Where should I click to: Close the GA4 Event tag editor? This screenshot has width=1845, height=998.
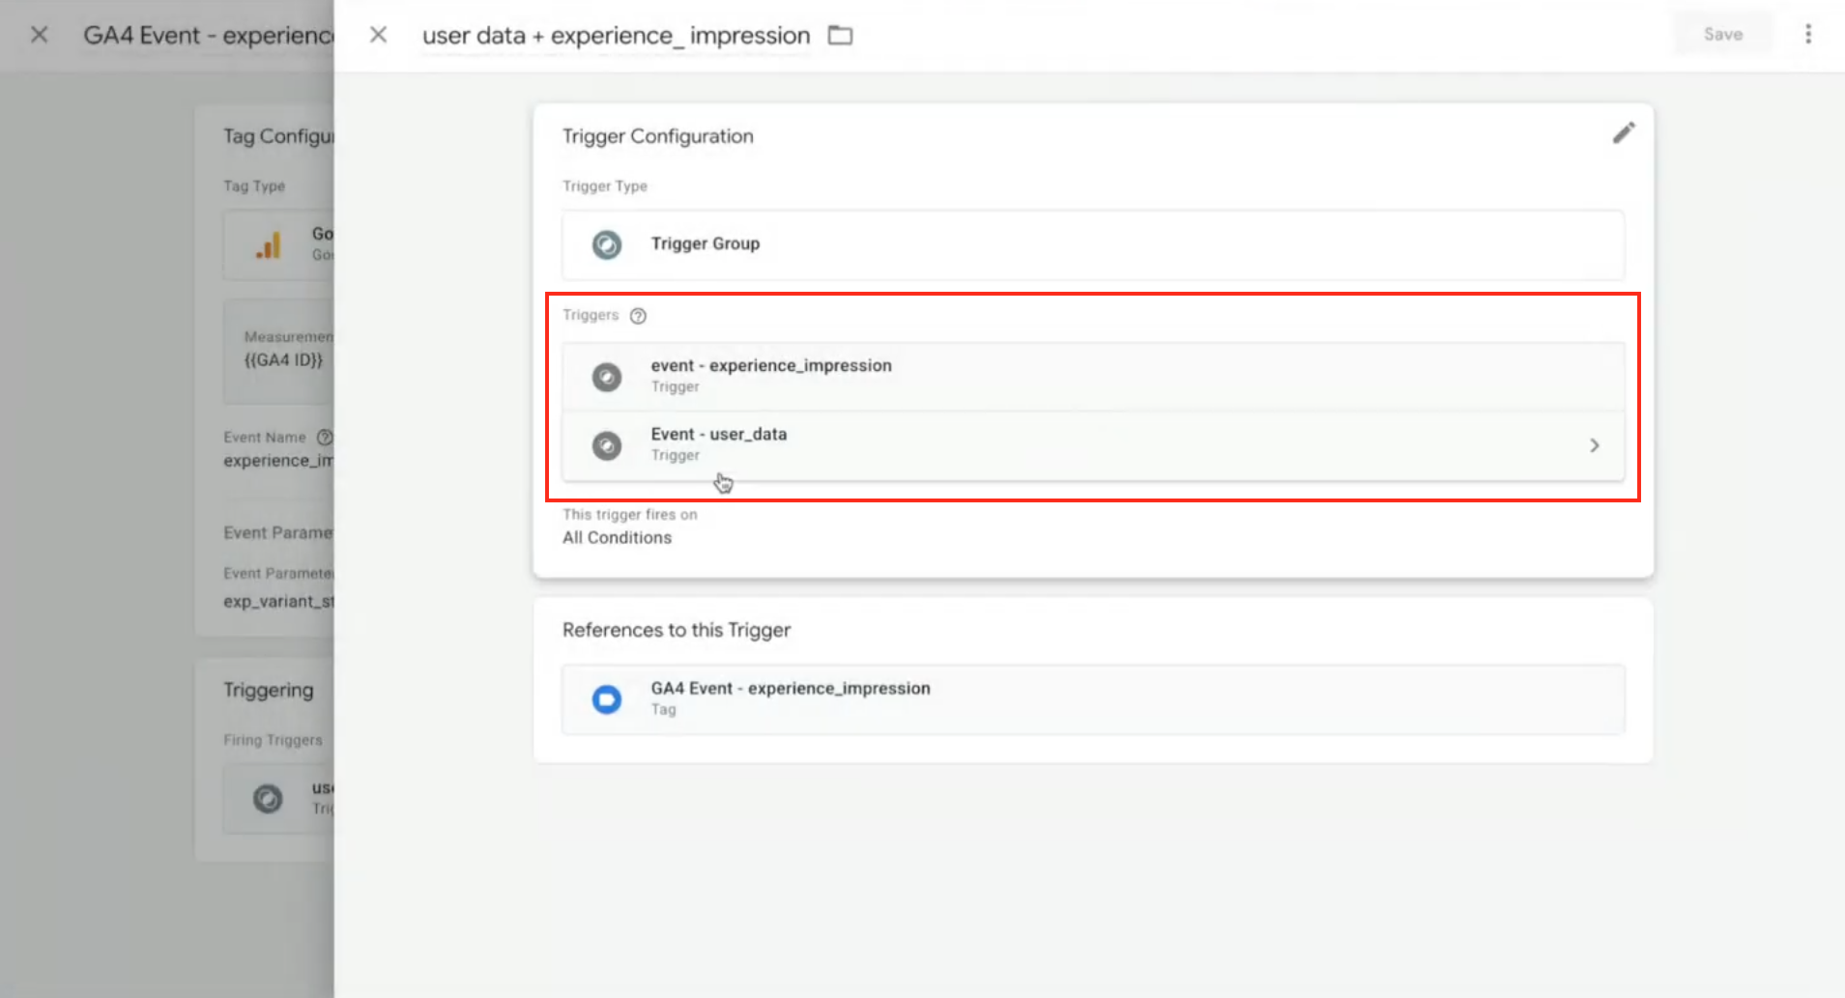(40, 36)
